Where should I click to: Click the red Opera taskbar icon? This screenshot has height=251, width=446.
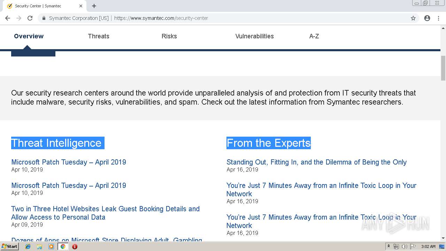[x=75, y=246]
